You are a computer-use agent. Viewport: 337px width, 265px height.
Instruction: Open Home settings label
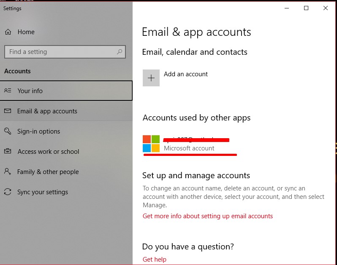tap(26, 32)
